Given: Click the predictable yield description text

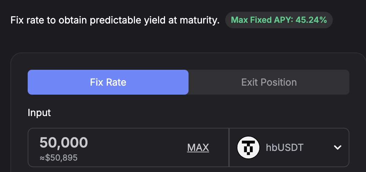Looking at the screenshot, I should click(115, 20).
